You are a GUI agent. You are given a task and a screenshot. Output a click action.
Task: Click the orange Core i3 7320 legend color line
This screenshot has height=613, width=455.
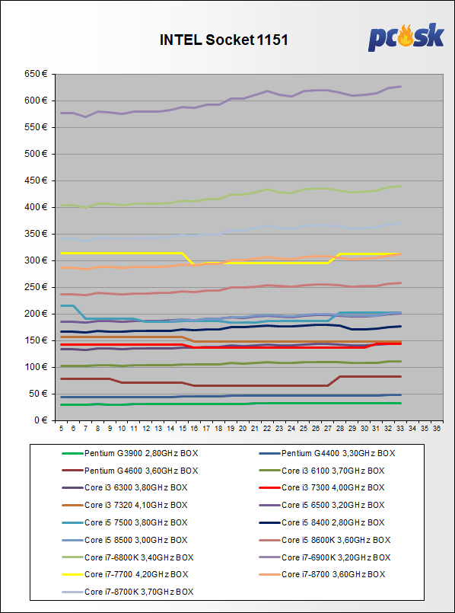tap(72, 505)
